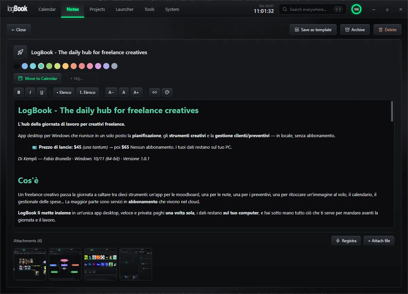The width and height of the screenshot is (408, 294).
Task: Click the + tag… input field
Action: pyautogui.click(x=82, y=78)
